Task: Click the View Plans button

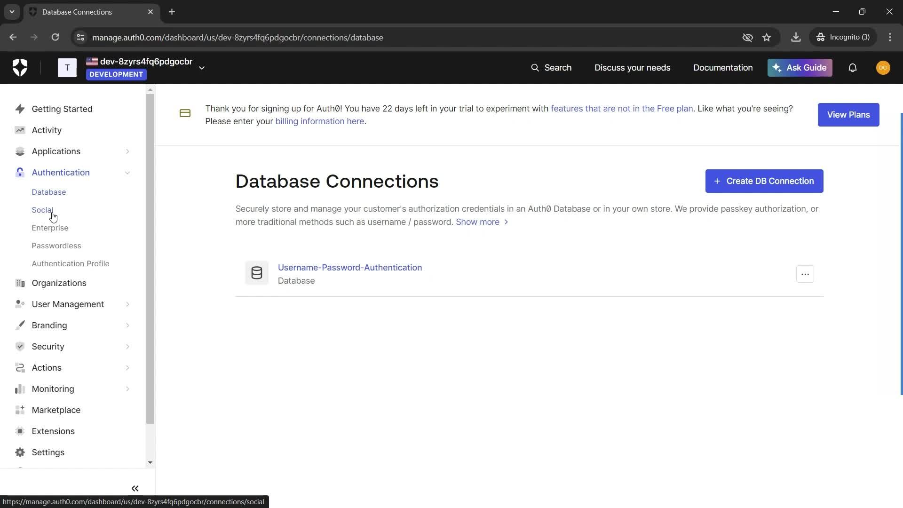Action: click(848, 115)
